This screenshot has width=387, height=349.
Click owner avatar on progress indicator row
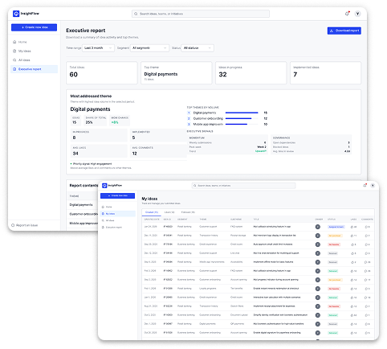[x=318, y=280]
